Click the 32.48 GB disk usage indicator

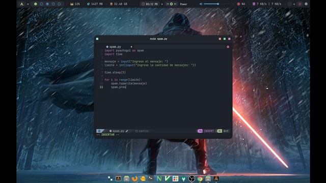point(119,4)
